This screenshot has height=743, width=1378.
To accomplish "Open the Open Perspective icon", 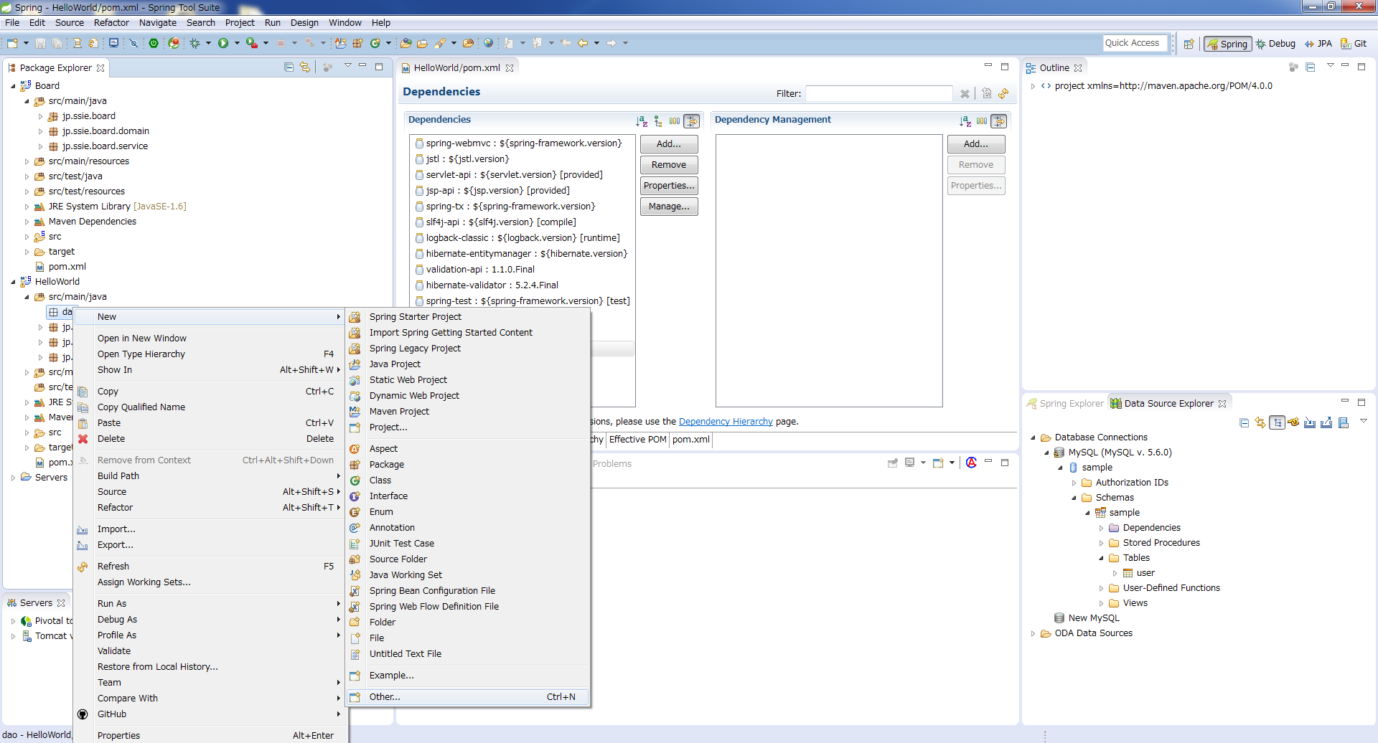I will coord(1189,44).
